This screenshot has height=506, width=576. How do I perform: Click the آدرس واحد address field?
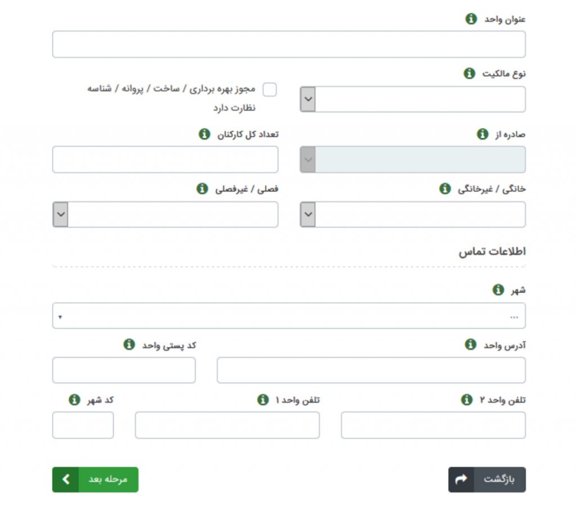pos(371,370)
